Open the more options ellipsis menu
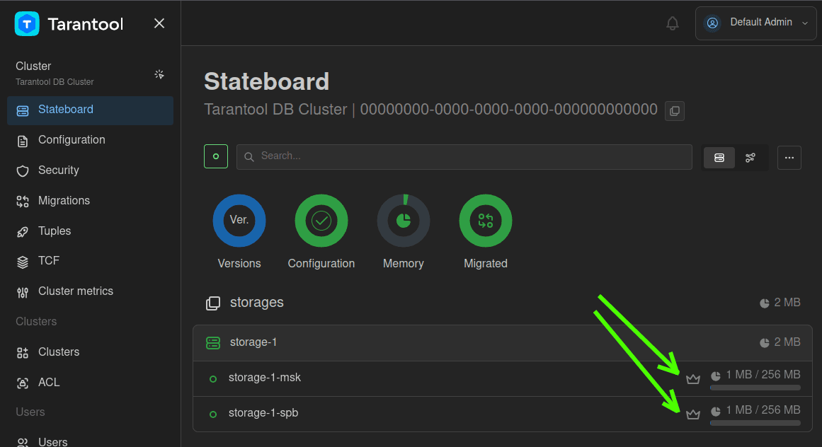Viewport: 822px width, 447px height. (x=789, y=158)
